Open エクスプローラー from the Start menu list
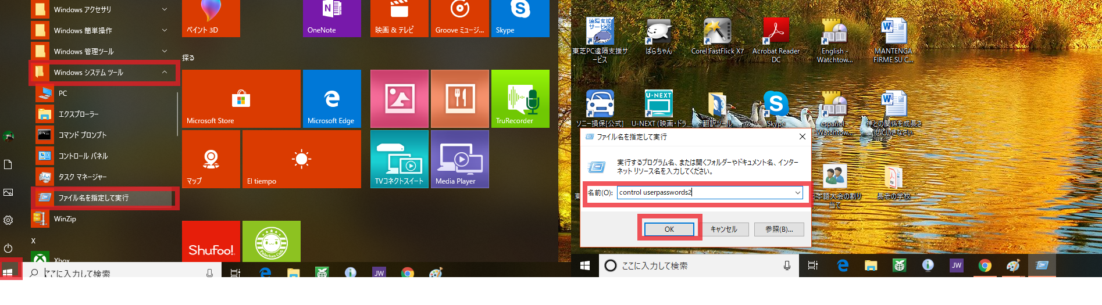The width and height of the screenshot is (1102, 305). click(x=105, y=114)
